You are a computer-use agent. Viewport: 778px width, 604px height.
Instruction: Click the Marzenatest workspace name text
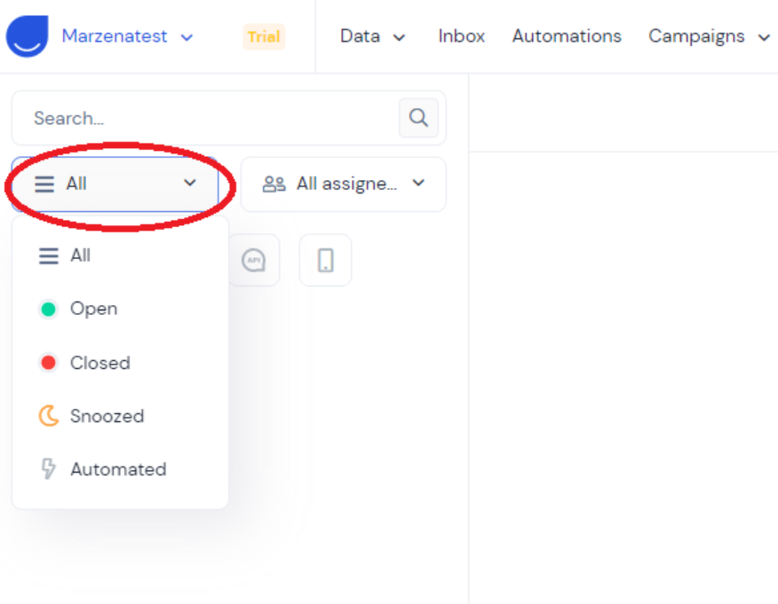click(x=115, y=36)
